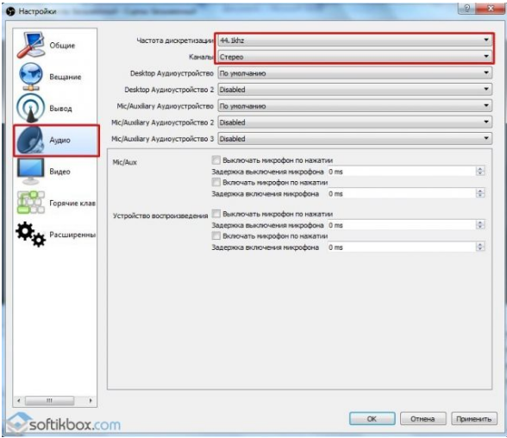The height and width of the screenshot is (438, 507).
Task: Open the Видео monitor icon
Action: (31, 172)
